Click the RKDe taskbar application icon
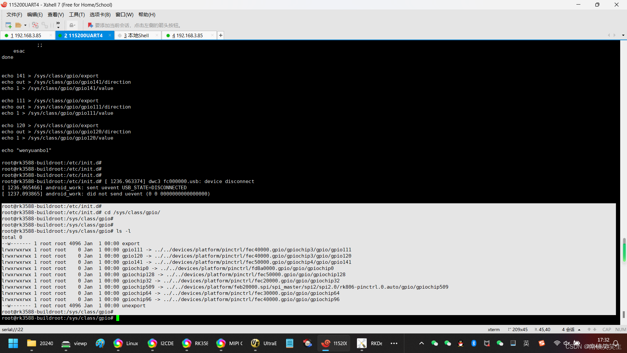The height and width of the screenshot is (353, 627). pos(362,343)
